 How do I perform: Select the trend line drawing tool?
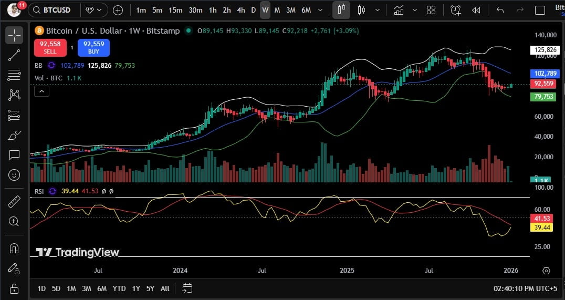14,55
